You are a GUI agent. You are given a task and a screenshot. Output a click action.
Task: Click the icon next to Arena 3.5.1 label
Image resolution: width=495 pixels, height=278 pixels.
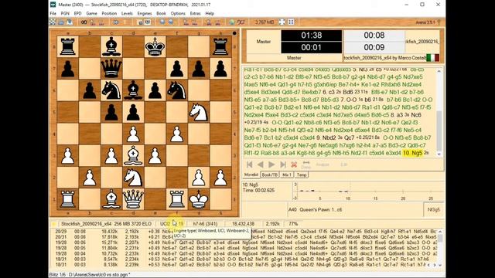click(x=439, y=22)
